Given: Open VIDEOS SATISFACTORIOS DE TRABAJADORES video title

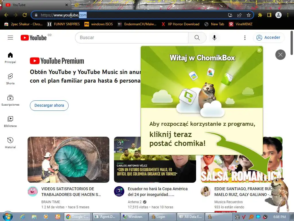Looking at the screenshot, I should 71,192.
